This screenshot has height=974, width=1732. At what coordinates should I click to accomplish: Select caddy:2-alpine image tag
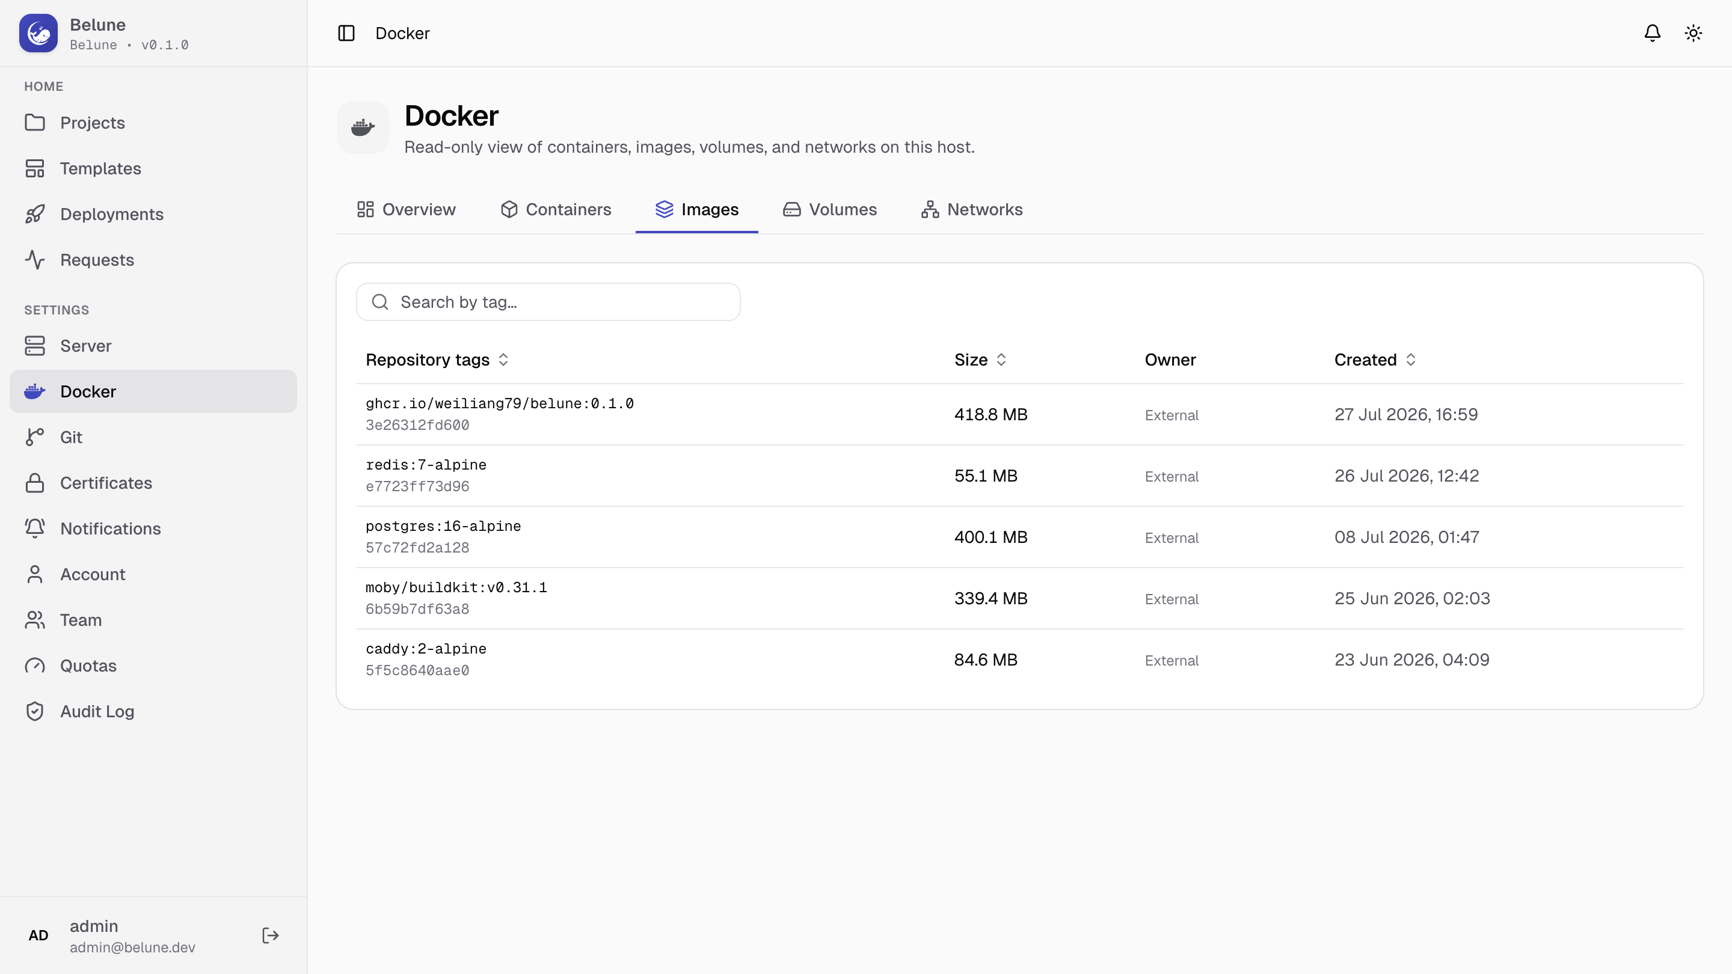(x=426, y=648)
